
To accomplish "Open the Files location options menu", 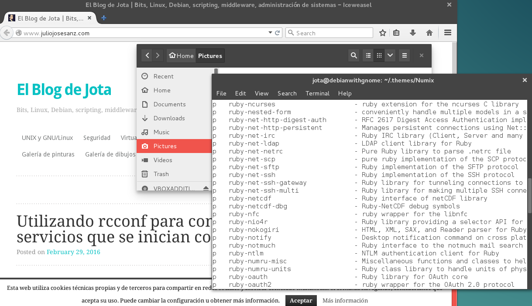I will pyautogui.click(x=405, y=55).
